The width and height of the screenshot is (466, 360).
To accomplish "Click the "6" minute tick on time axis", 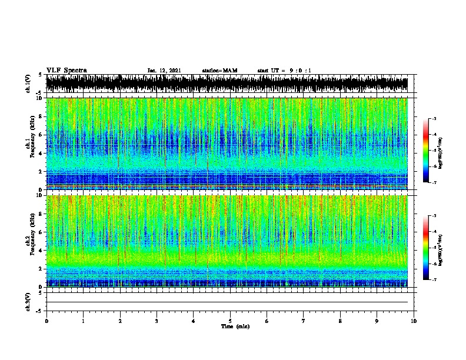I will click(x=267, y=321).
